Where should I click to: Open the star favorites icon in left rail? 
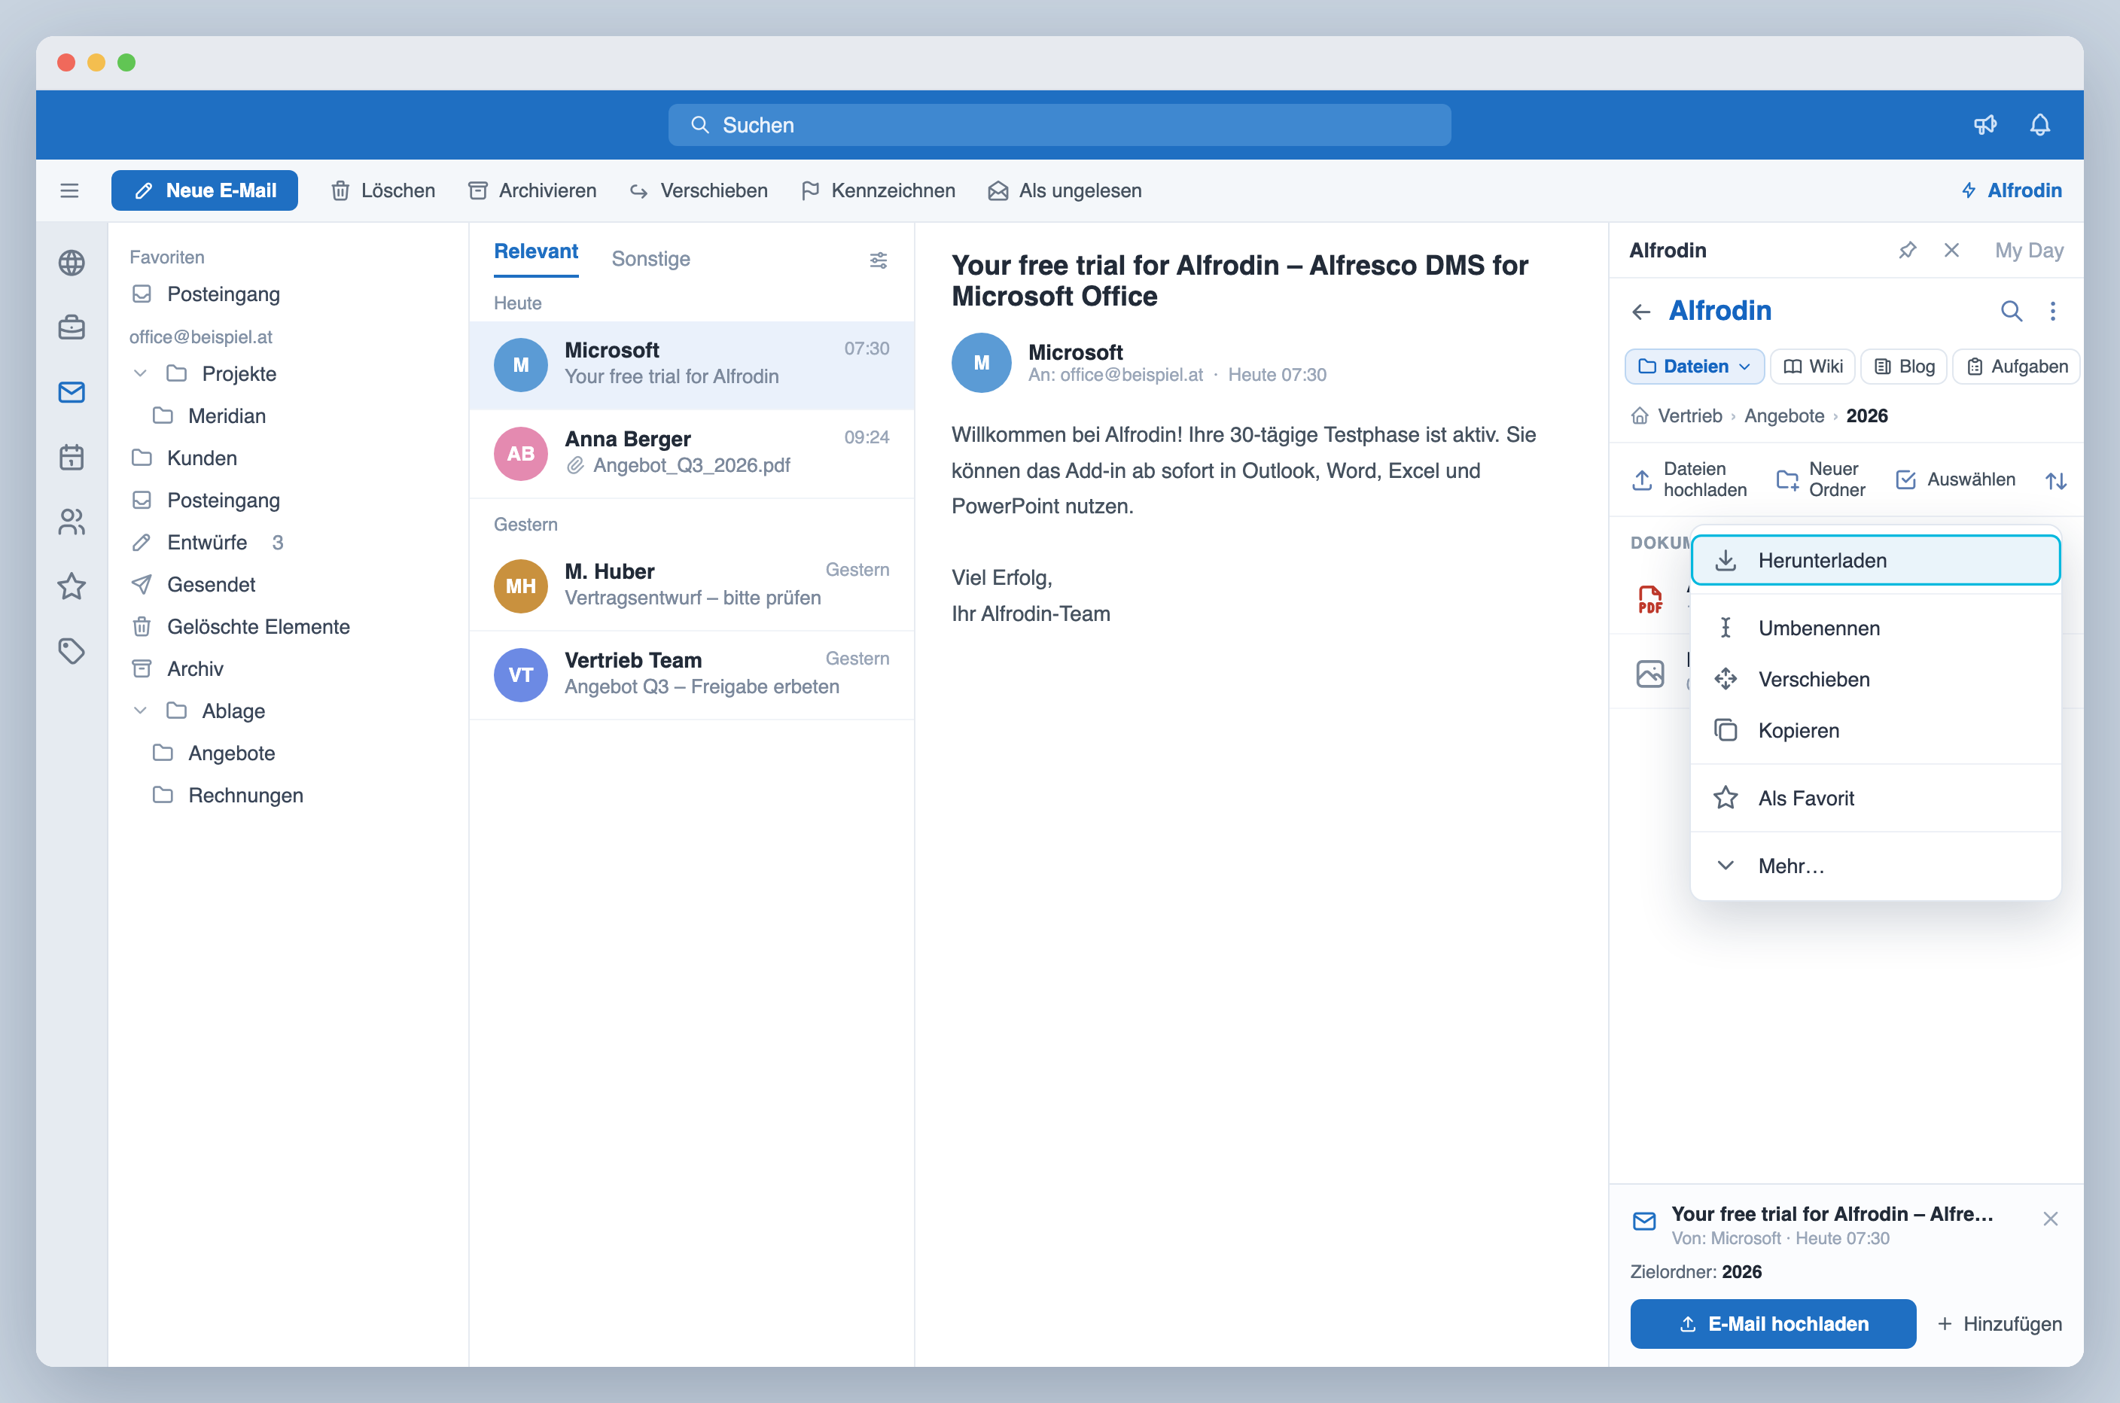pyautogui.click(x=72, y=586)
